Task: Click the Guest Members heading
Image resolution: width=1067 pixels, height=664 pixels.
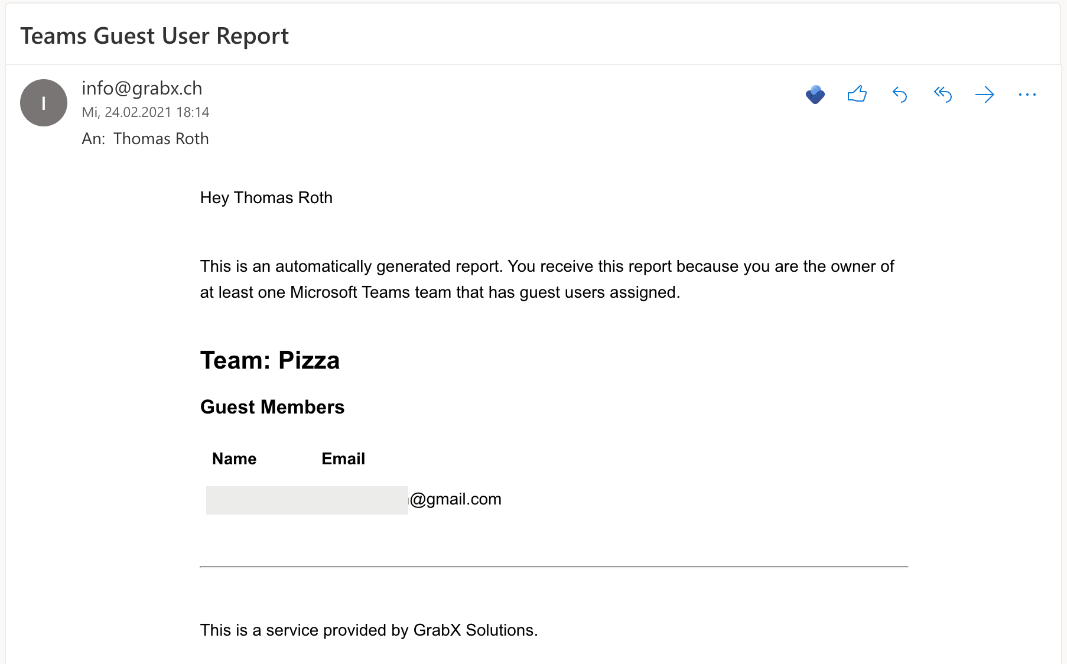Action: coord(272,407)
